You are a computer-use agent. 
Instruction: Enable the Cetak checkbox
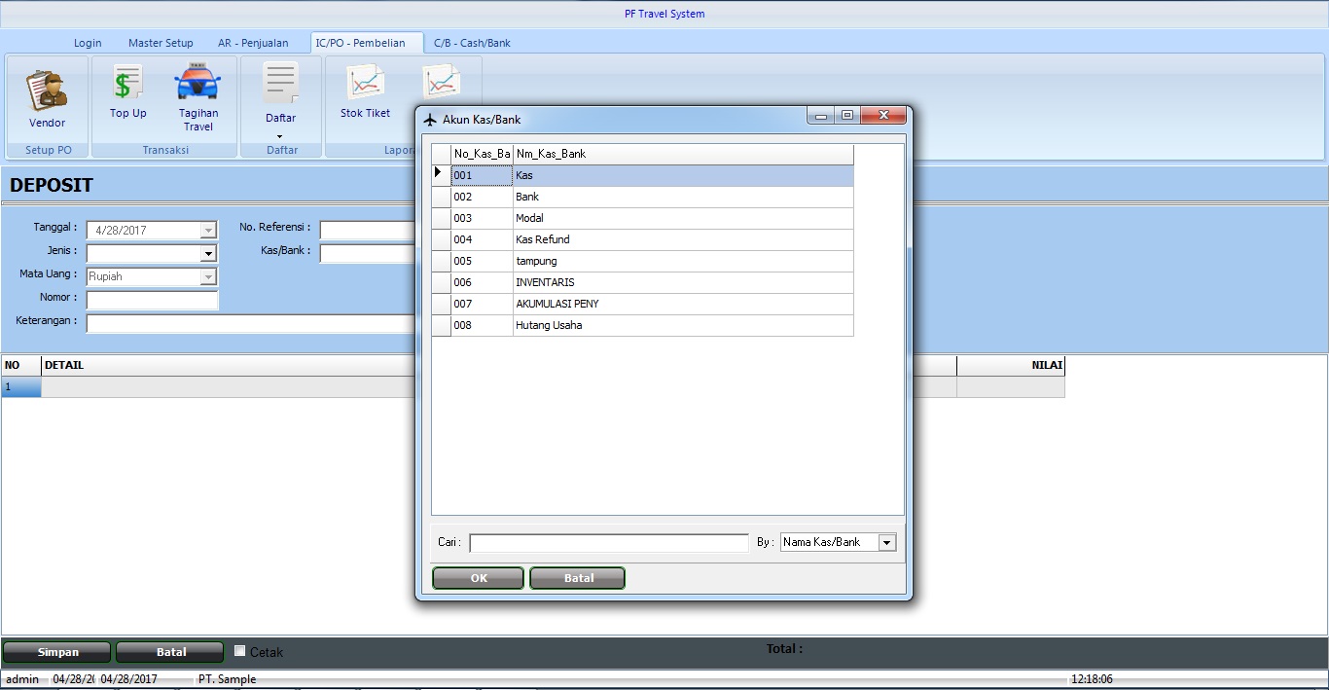pyautogui.click(x=240, y=651)
